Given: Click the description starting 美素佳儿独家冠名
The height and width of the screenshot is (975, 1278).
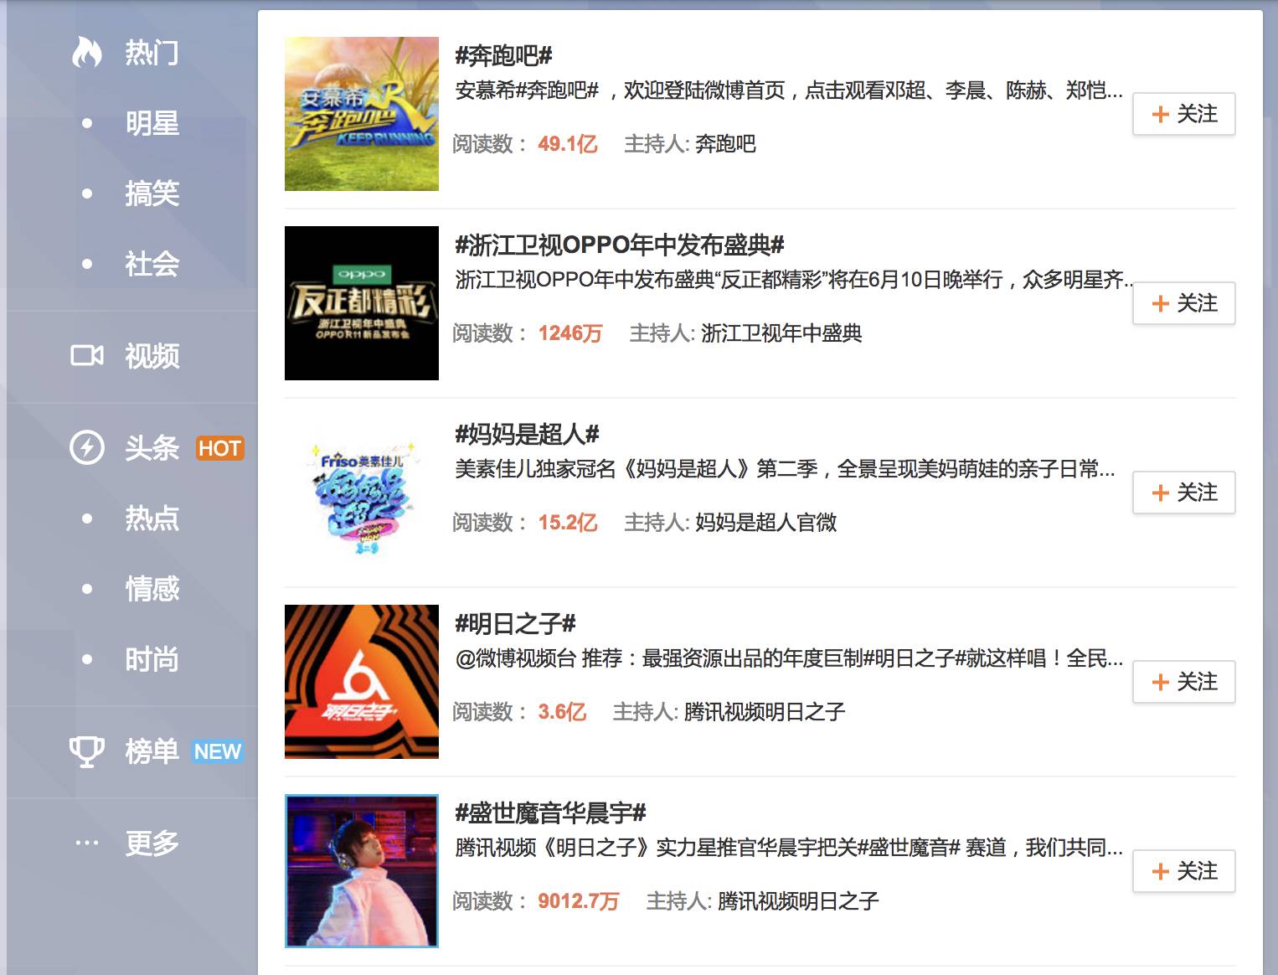Looking at the screenshot, I should (785, 469).
